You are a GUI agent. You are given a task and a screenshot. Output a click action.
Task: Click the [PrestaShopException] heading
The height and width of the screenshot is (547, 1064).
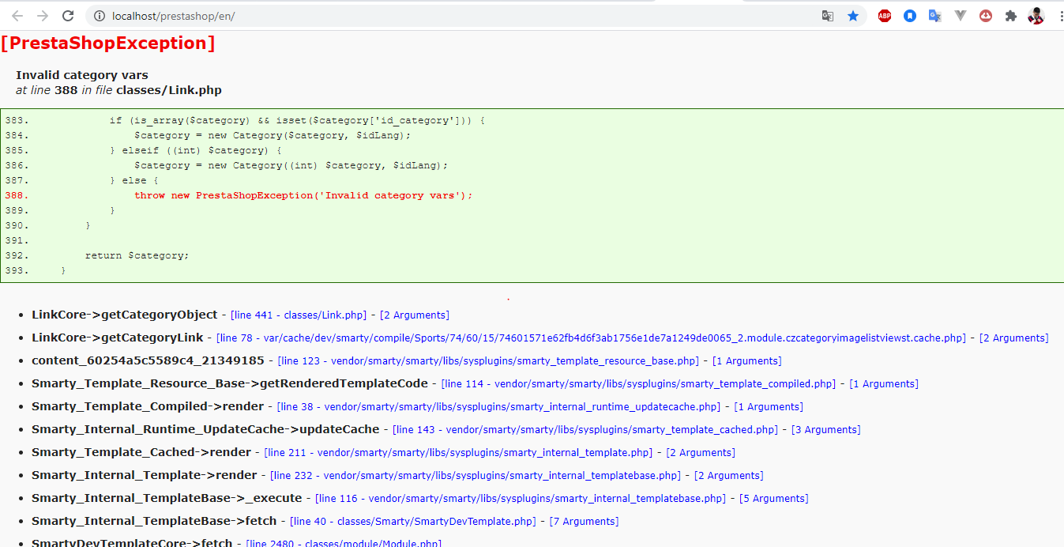tap(108, 43)
